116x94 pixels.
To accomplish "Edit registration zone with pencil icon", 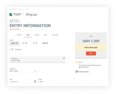I will tap(64, 58).
